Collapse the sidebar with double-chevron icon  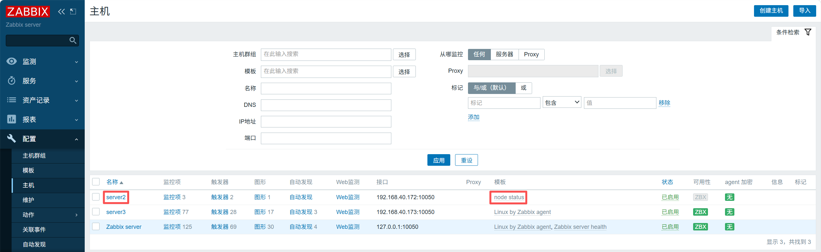tap(61, 12)
